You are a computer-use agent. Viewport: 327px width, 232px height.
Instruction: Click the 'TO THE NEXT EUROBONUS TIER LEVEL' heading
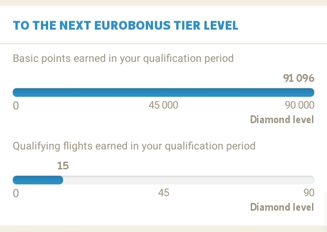click(125, 25)
